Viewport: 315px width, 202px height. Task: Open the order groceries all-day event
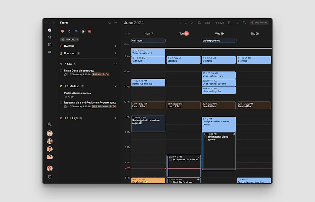(x=219, y=41)
